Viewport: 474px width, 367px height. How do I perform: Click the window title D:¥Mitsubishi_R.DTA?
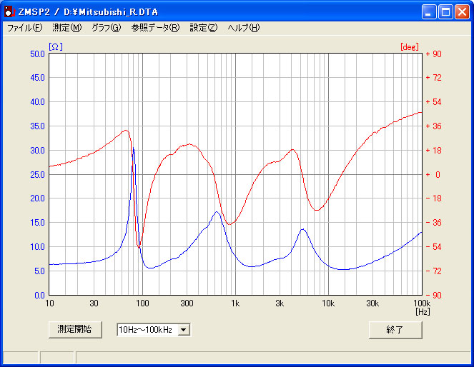click(x=111, y=12)
